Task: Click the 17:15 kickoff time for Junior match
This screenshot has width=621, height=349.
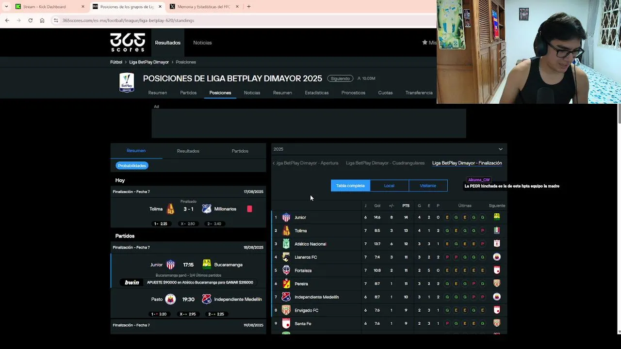Action: (x=188, y=265)
